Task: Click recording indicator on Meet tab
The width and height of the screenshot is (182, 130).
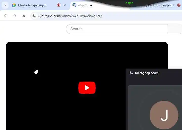Action: coord(59,5)
